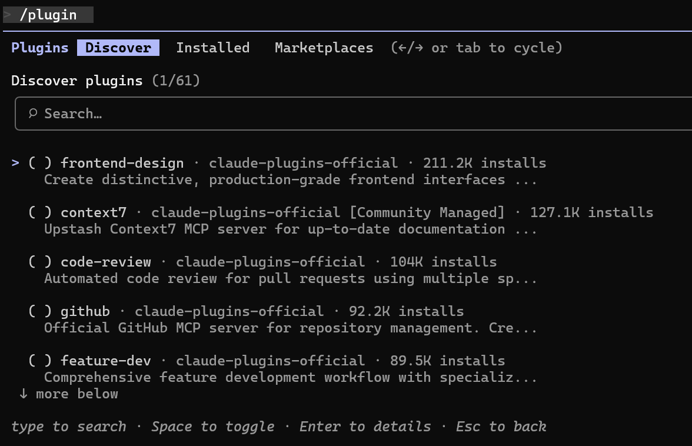The image size is (692, 446).
Task: Click '89.5K installs' on feature-dev row
Action: (447, 361)
